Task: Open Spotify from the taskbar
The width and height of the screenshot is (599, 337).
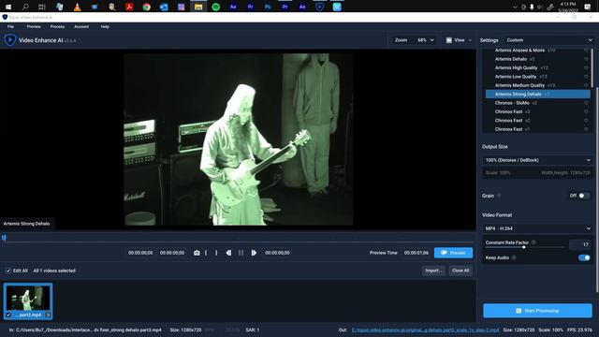Action: tap(216, 7)
